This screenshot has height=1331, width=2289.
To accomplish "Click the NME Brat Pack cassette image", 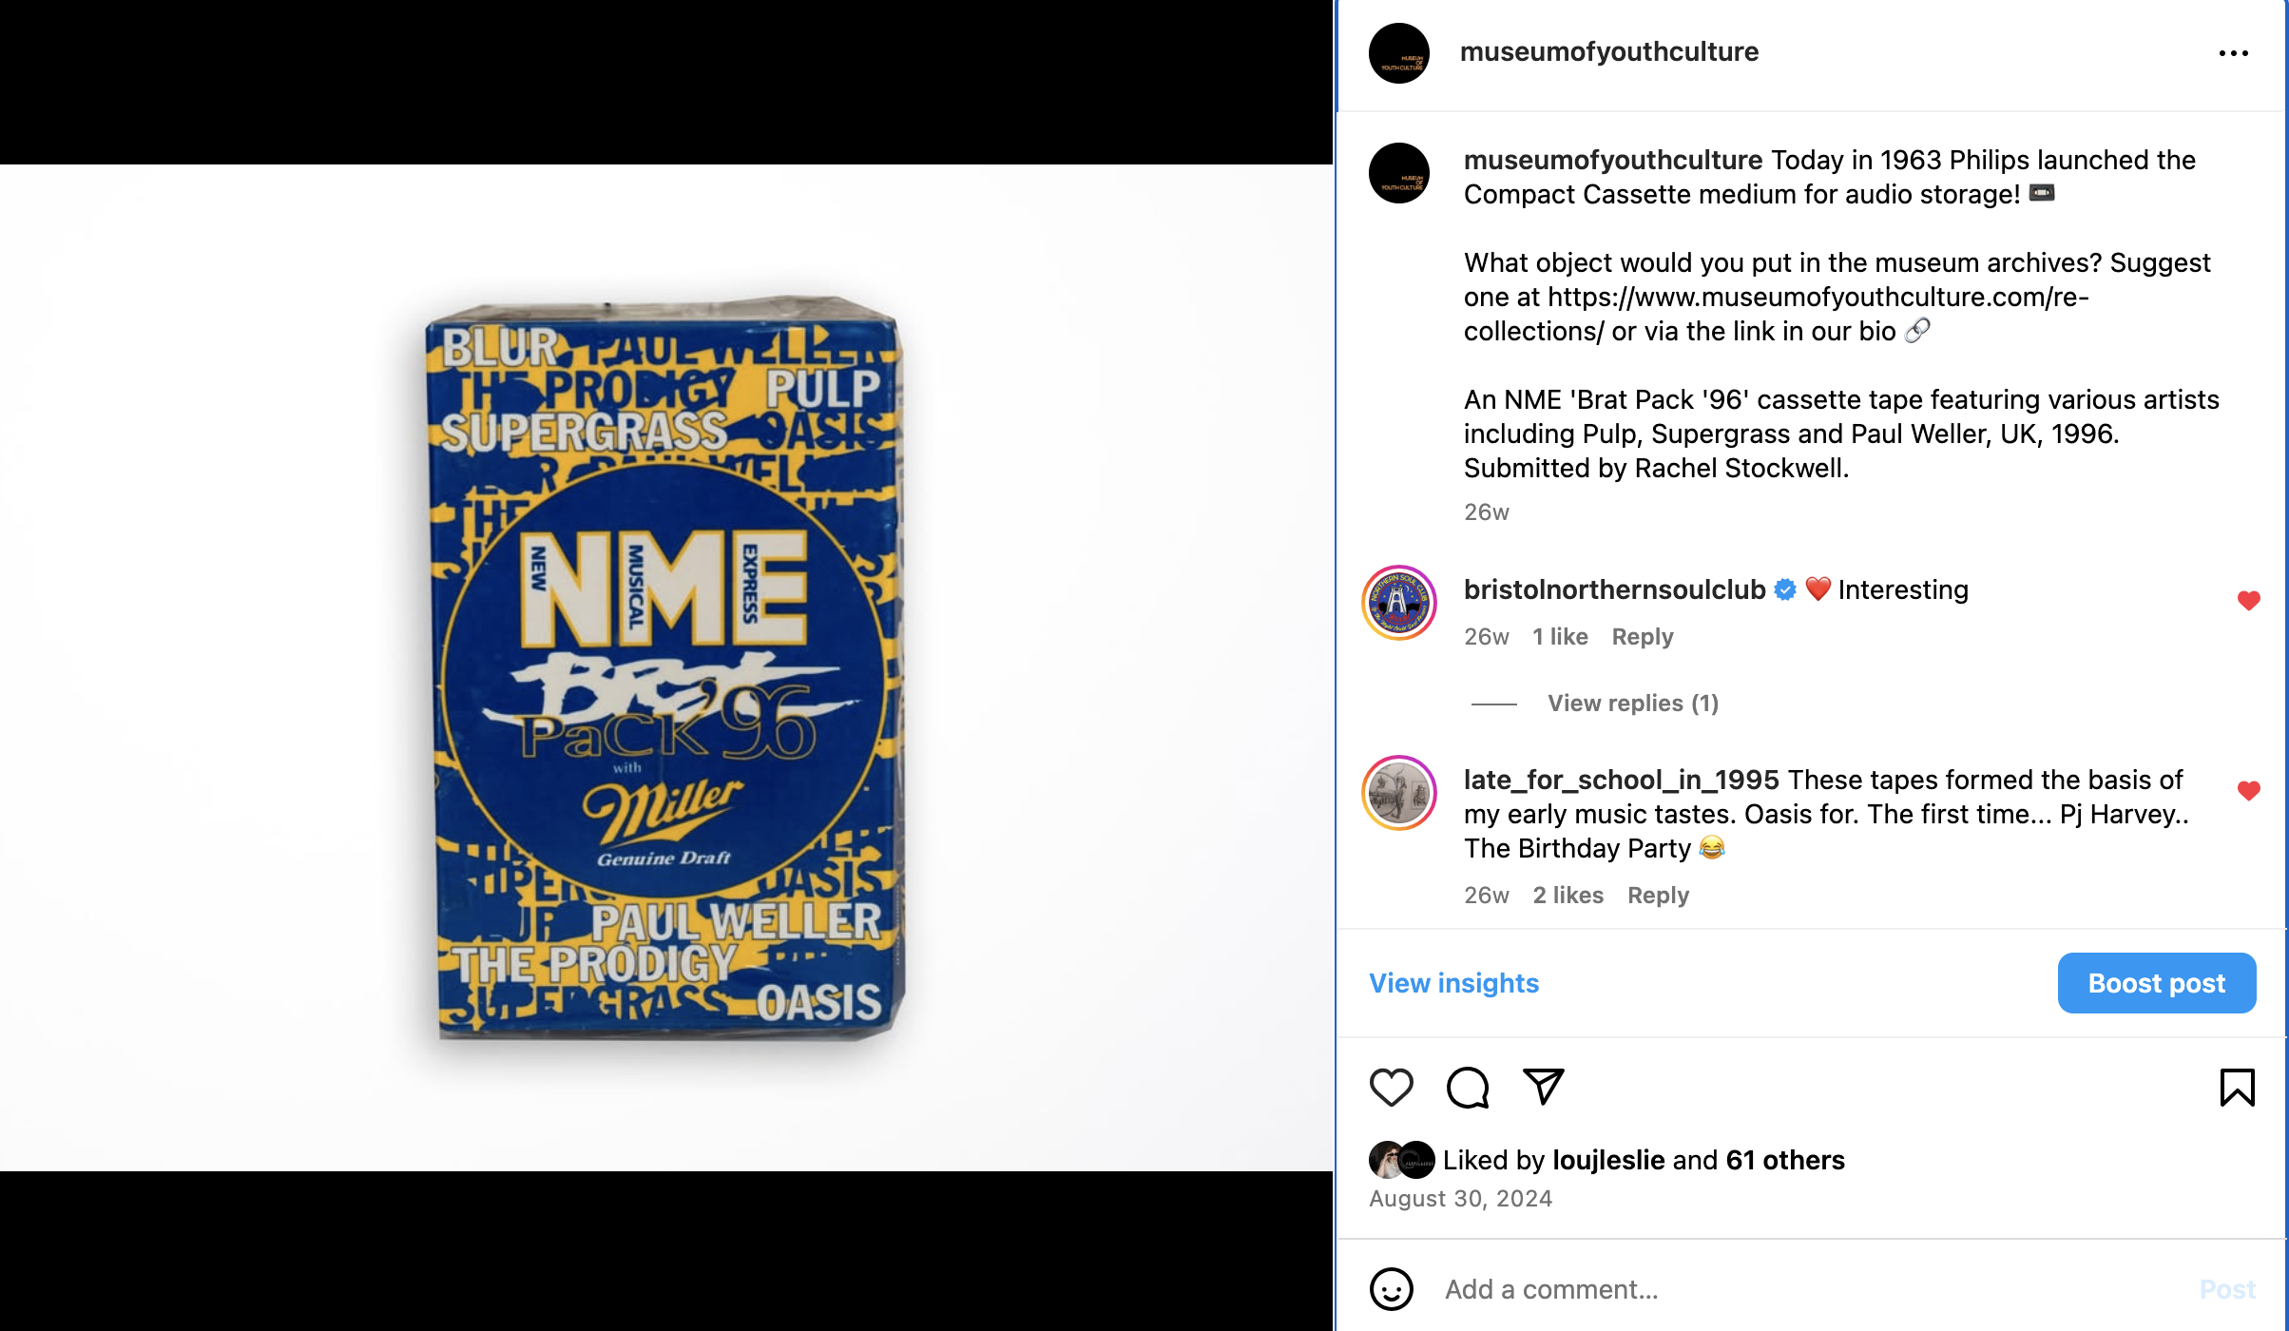I will click(x=665, y=667).
